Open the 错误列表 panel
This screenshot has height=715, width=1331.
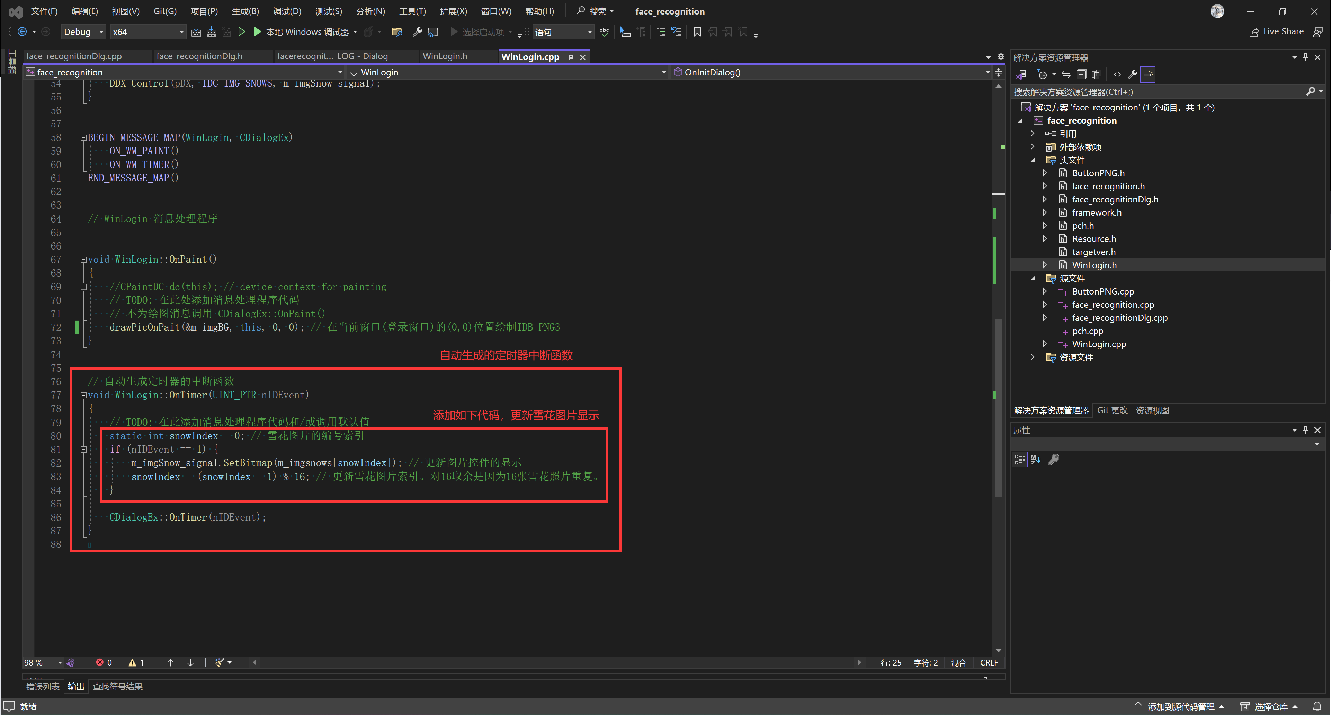(43, 686)
